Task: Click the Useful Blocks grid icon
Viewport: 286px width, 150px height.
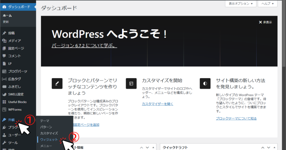Action: point(4,102)
